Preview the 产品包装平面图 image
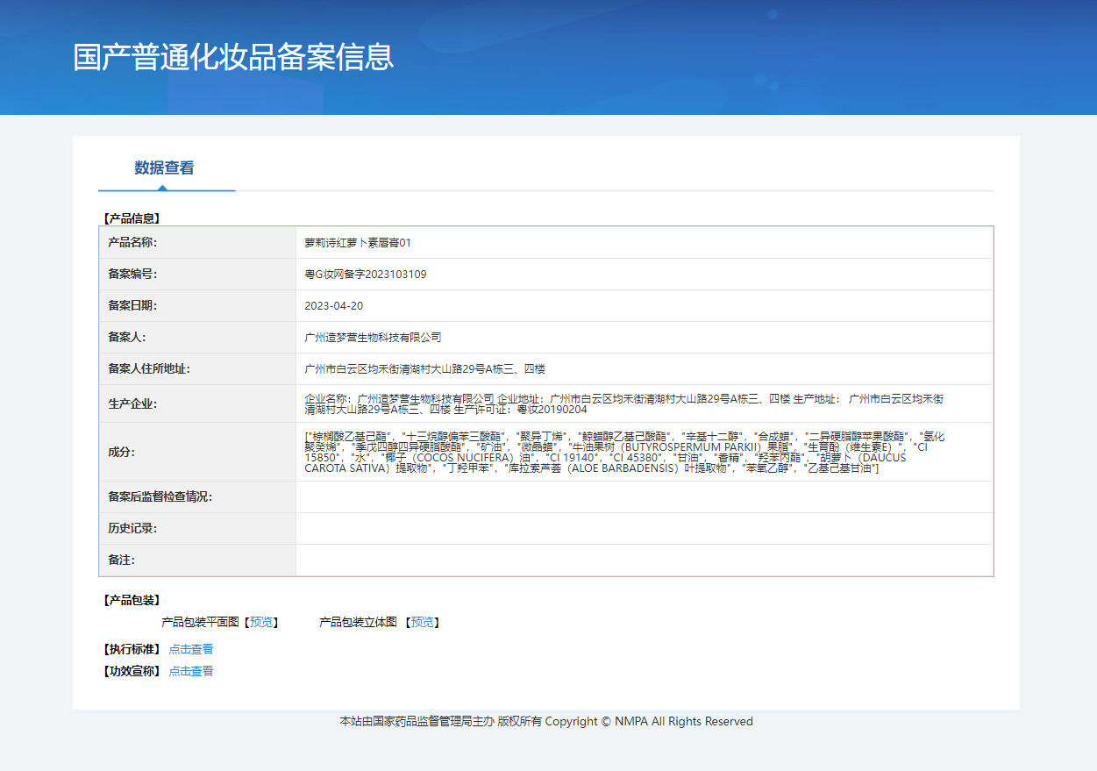 261,622
